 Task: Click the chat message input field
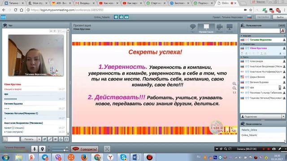coord(13,139)
